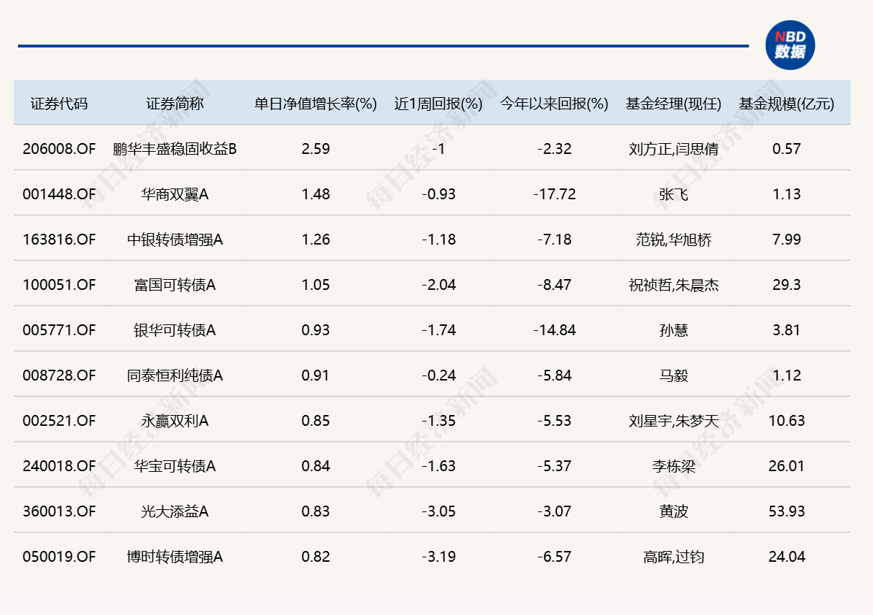Click fund code 206008.OF
873x615 pixels.
coord(59,149)
